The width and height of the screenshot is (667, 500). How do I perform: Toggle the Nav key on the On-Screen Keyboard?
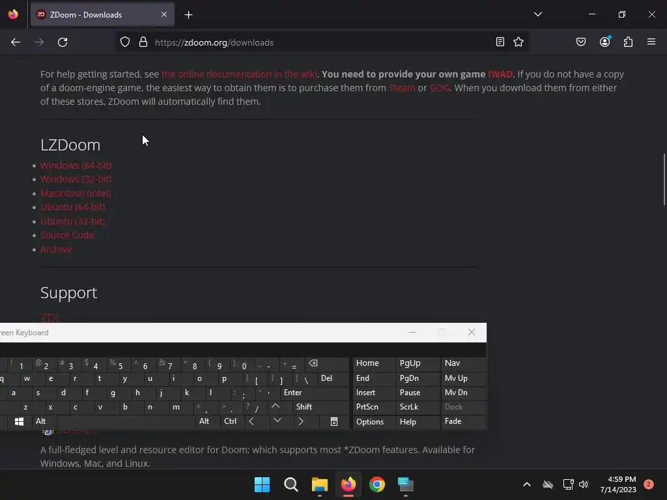463,363
